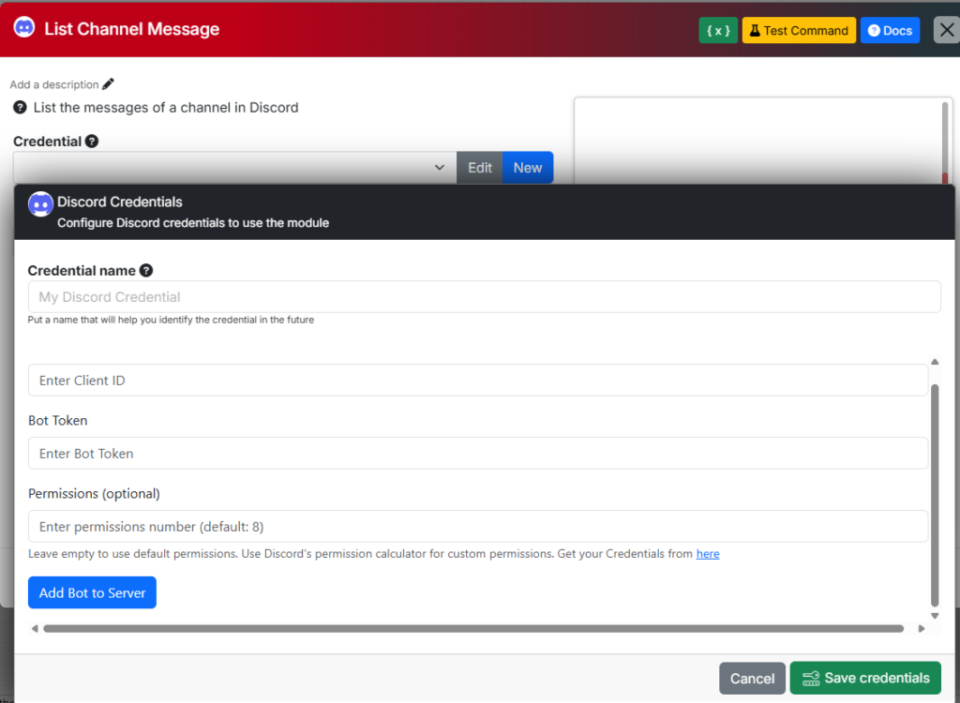This screenshot has width=960, height=703.
Task: Open the Docs help page
Action: coord(890,30)
